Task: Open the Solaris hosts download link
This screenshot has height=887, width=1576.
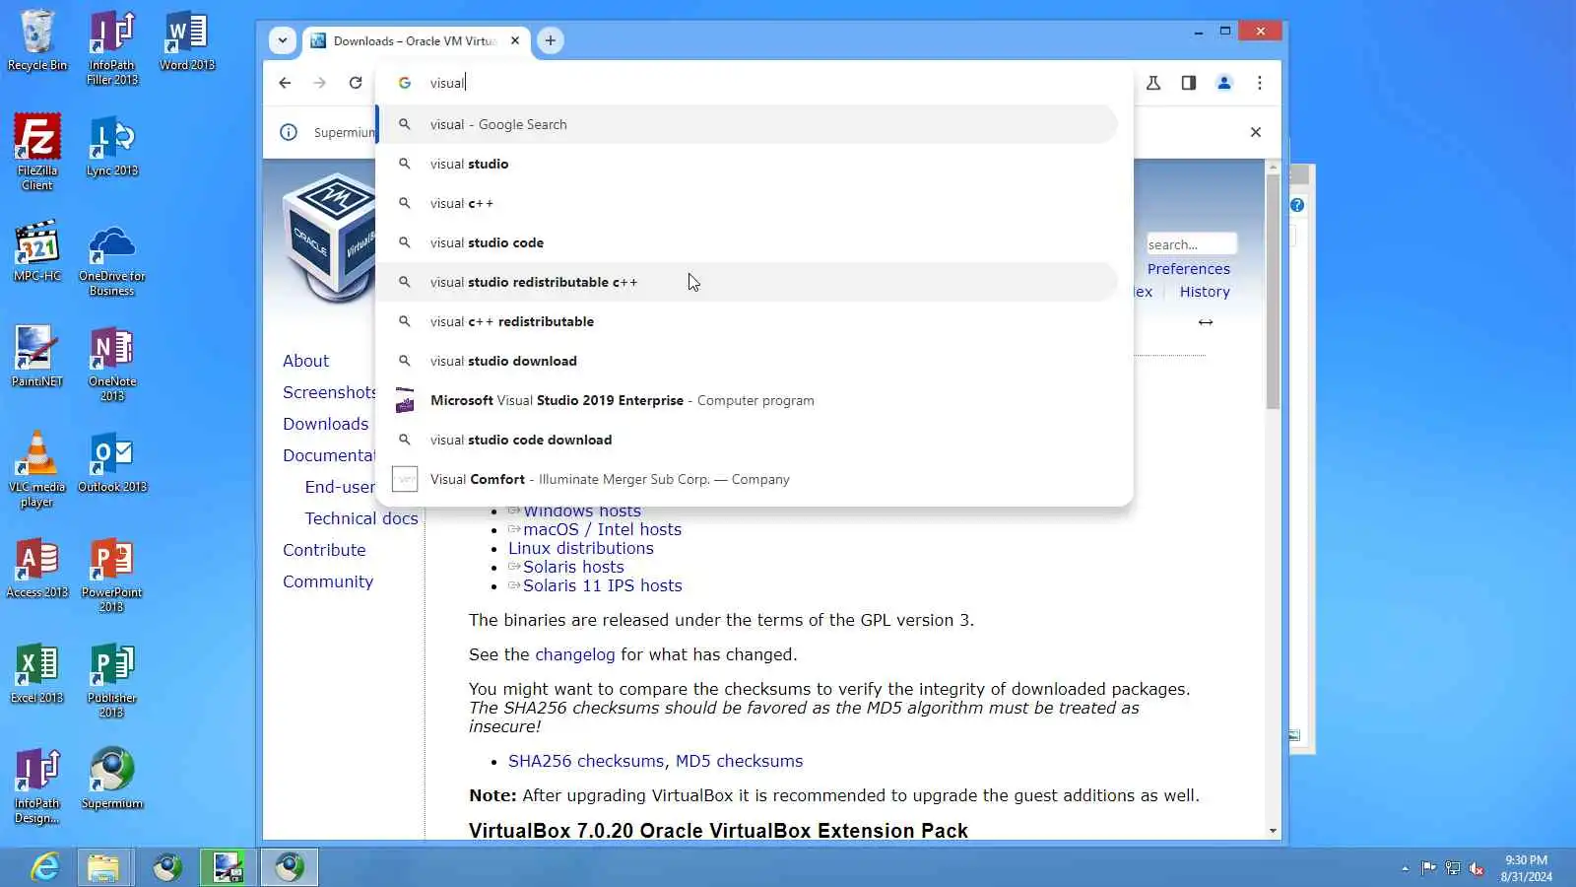Action: (x=573, y=567)
